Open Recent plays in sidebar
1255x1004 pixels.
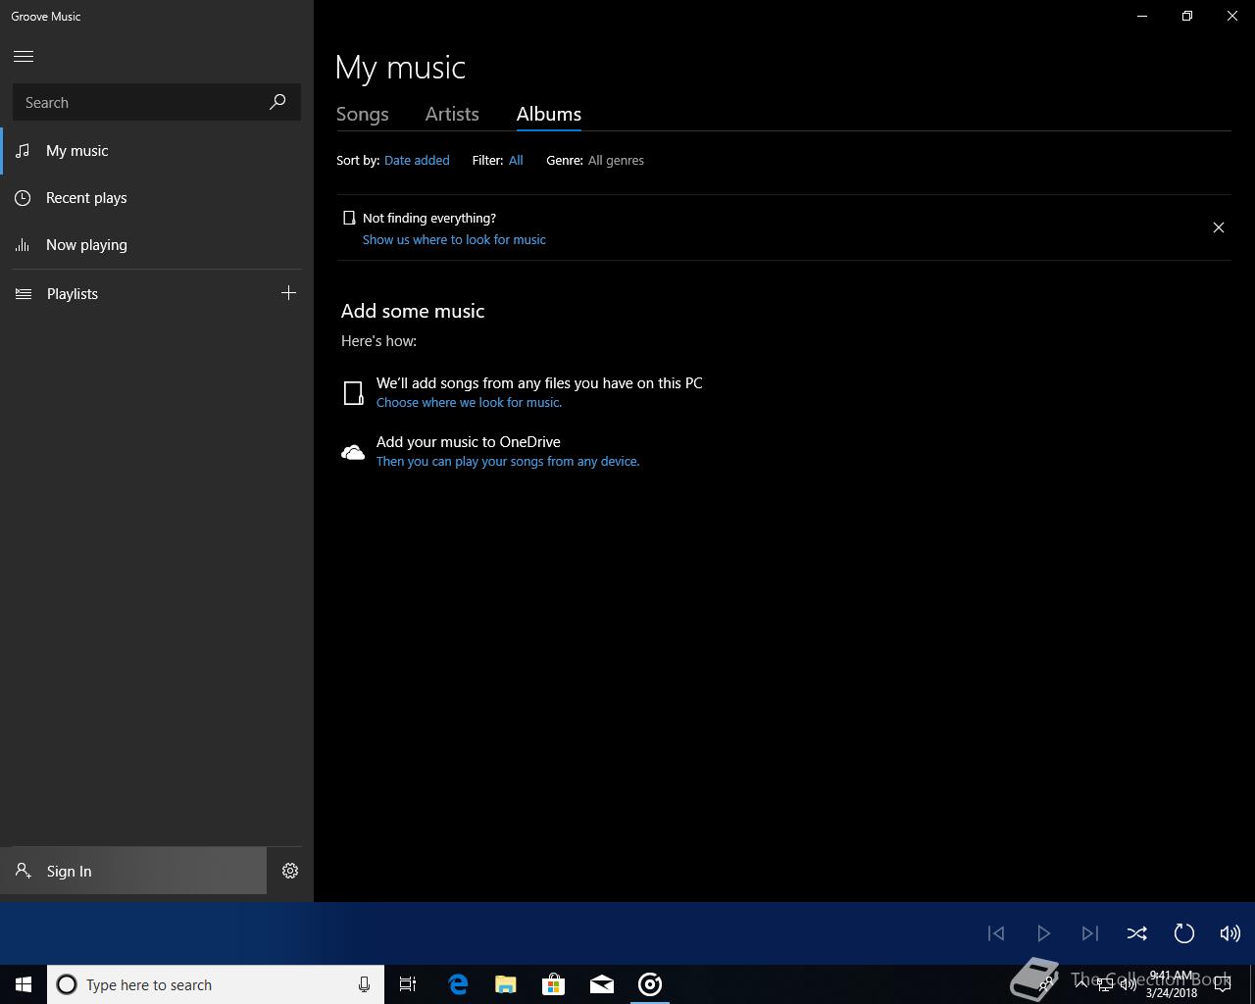point(157,198)
